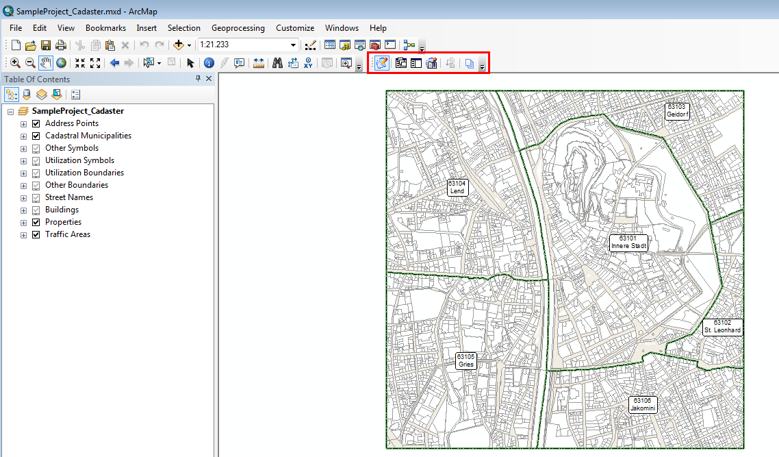This screenshot has height=457, width=779.
Task: Uncheck the Address Points layer
Action: 36,123
